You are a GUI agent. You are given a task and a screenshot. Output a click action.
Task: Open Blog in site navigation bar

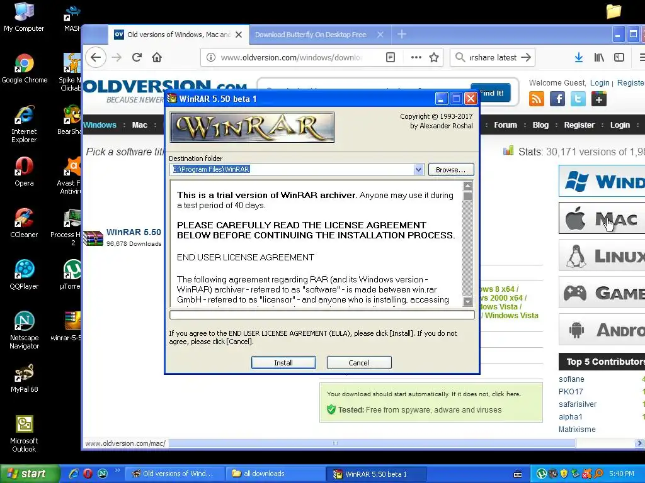click(540, 125)
